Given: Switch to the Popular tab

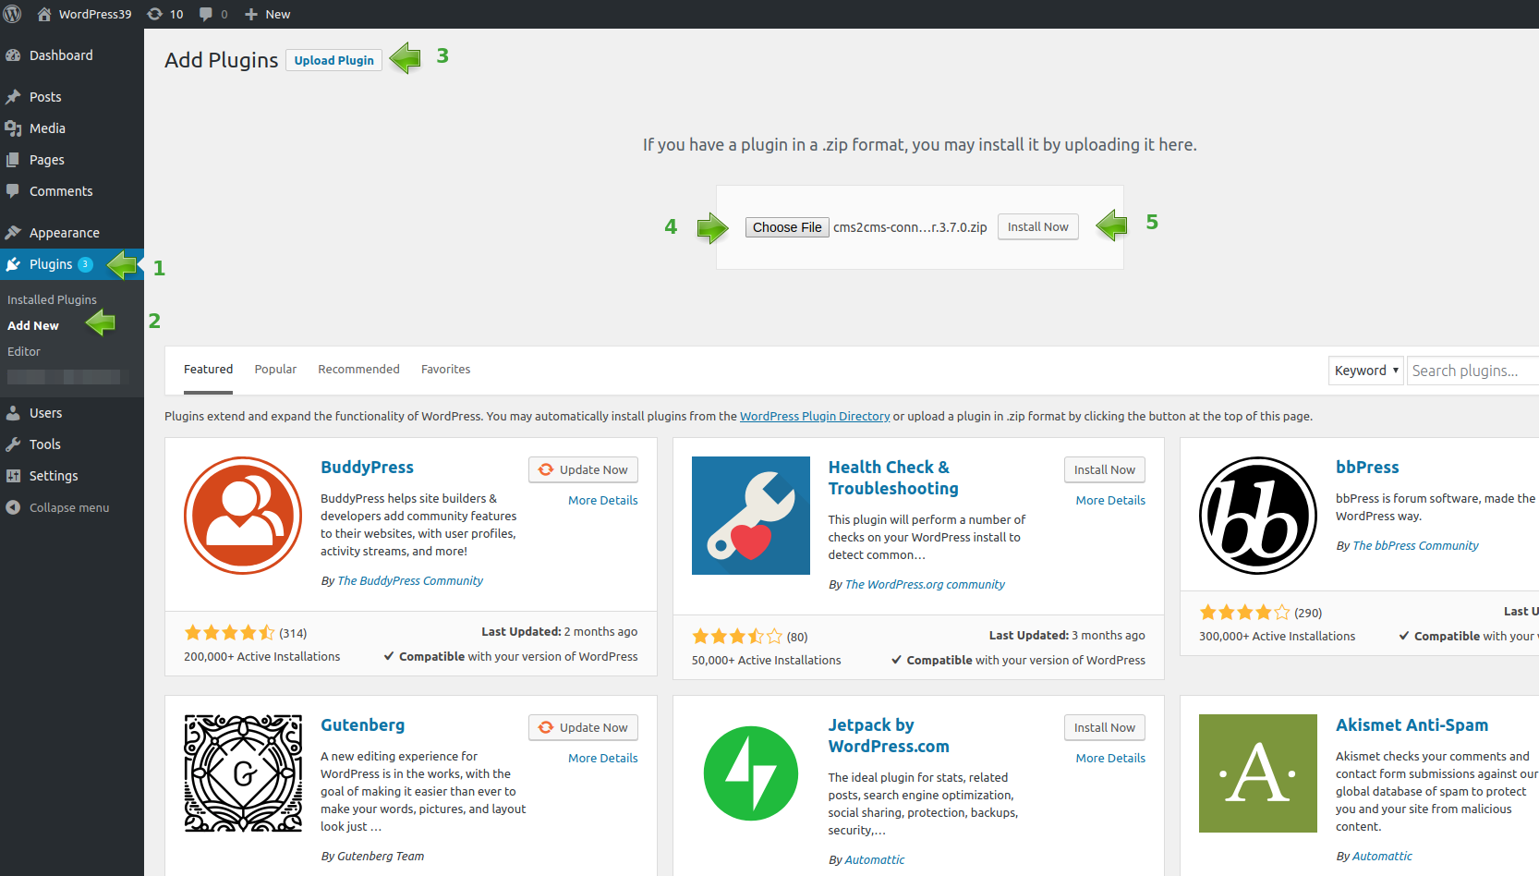Looking at the screenshot, I should (x=275, y=370).
